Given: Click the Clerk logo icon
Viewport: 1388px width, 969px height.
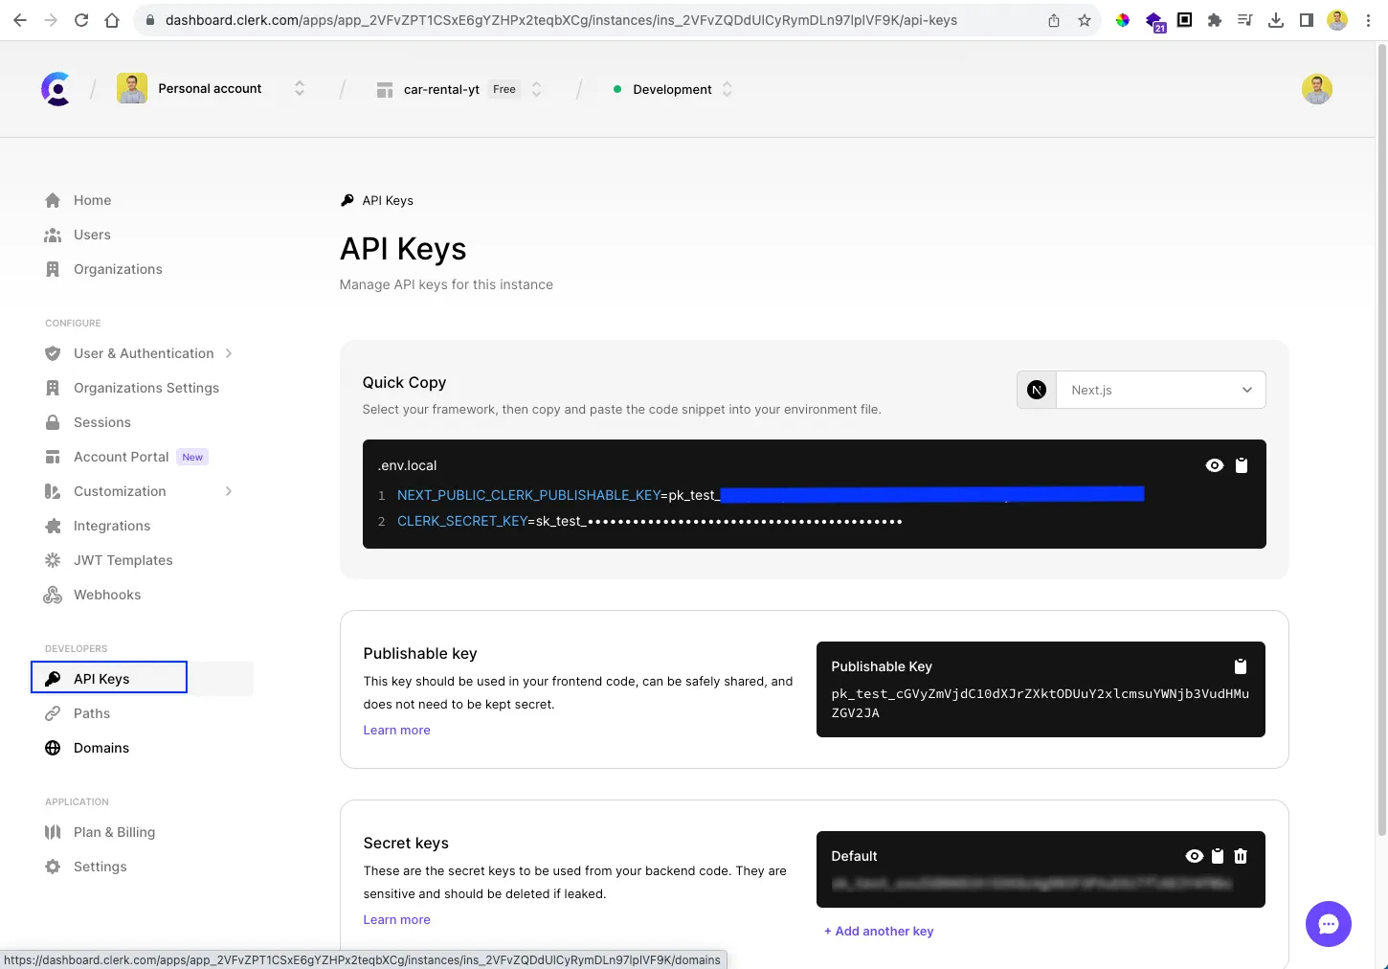Looking at the screenshot, I should tap(56, 89).
